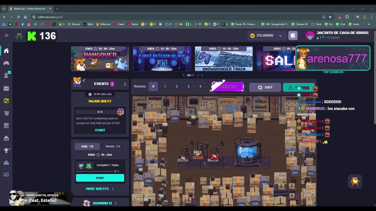Open MetaMask fox extension icon
The height and width of the screenshot is (211, 376).
click(340, 17)
